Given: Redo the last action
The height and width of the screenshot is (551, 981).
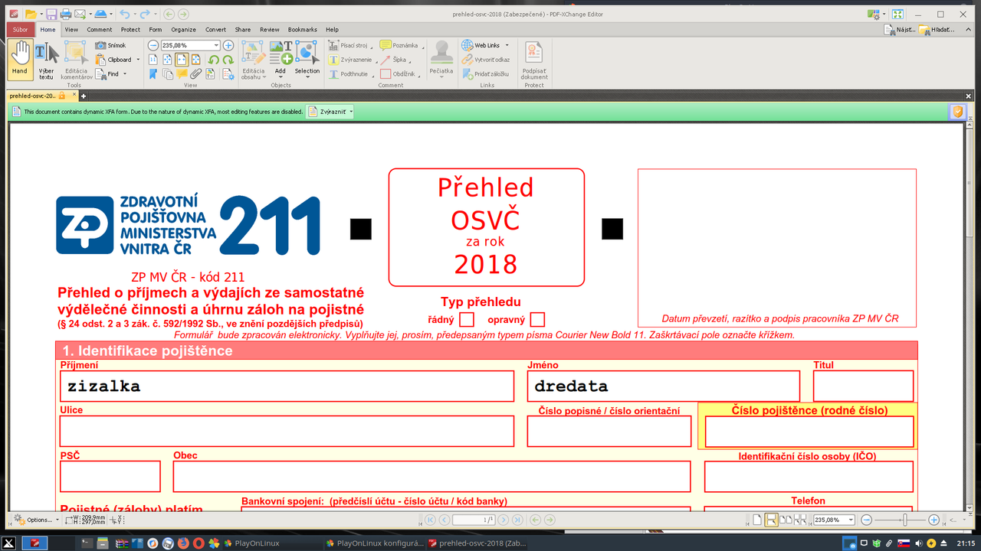Looking at the screenshot, I should (144, 14).
